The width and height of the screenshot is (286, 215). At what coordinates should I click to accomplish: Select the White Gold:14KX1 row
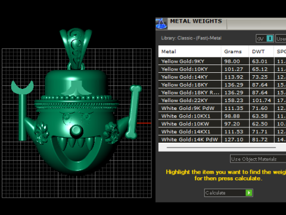pos(222,131)
